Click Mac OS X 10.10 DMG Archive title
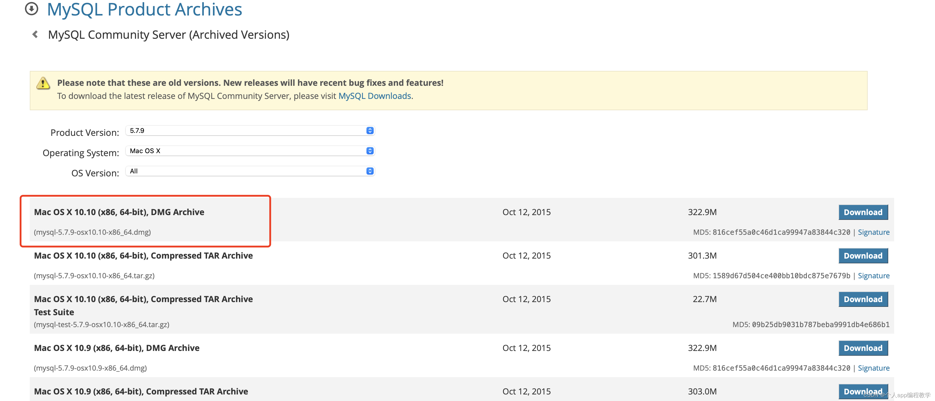Image resolution: width=935 pixels, height=401 pixels. click(x=119, y=212)
